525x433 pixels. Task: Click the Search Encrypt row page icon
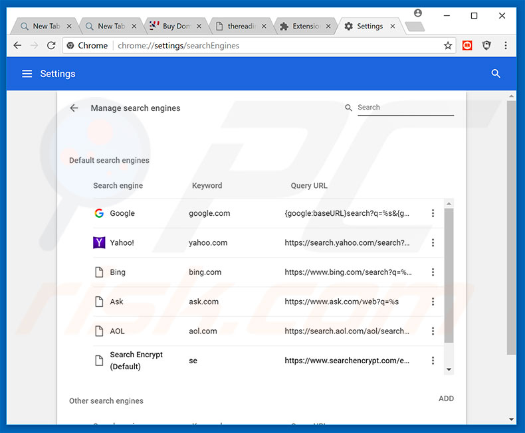tap(99, 361)
